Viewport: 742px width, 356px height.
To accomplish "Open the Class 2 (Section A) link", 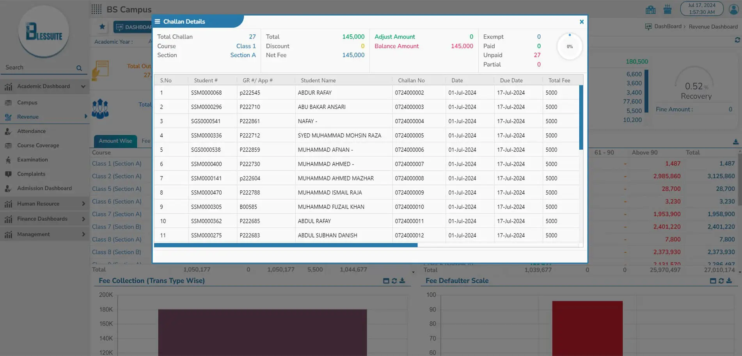I will click(x=117, y=176).
